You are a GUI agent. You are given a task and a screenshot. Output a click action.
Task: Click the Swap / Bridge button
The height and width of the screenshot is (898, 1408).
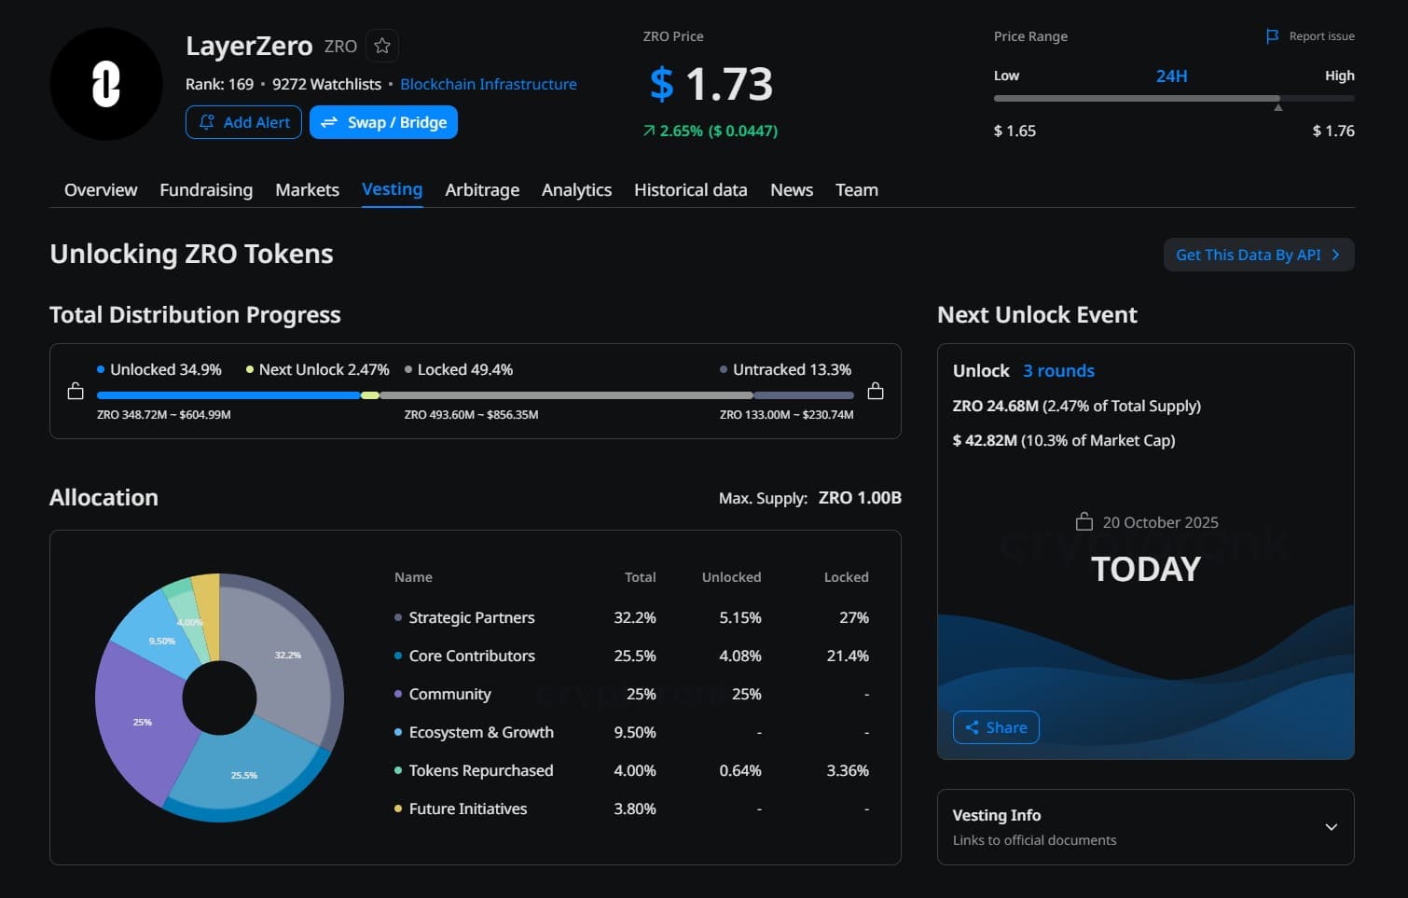pyautogui.click(x=383, y=122)
